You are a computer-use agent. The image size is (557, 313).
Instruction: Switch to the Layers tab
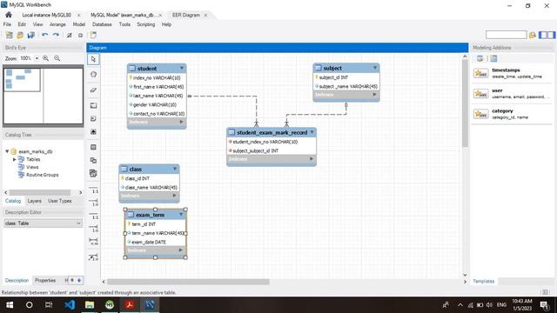point(35,201)
